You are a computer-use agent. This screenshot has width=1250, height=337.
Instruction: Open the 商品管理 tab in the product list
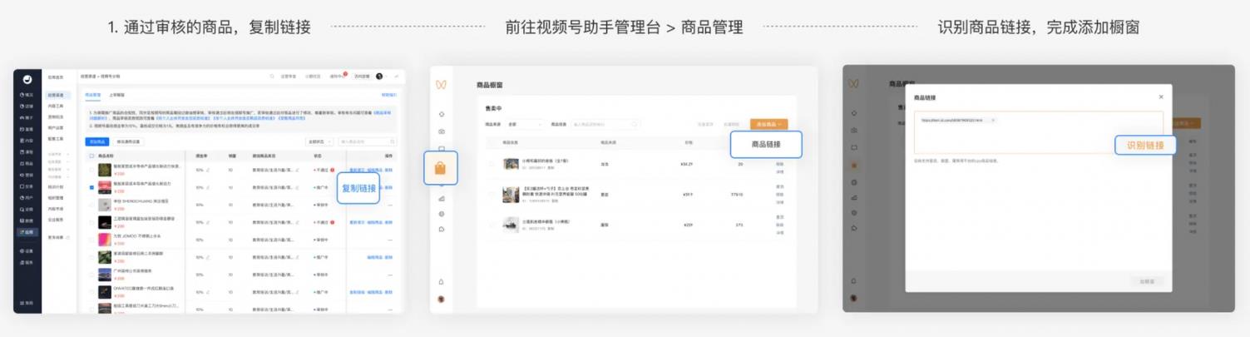coord(93,96)
